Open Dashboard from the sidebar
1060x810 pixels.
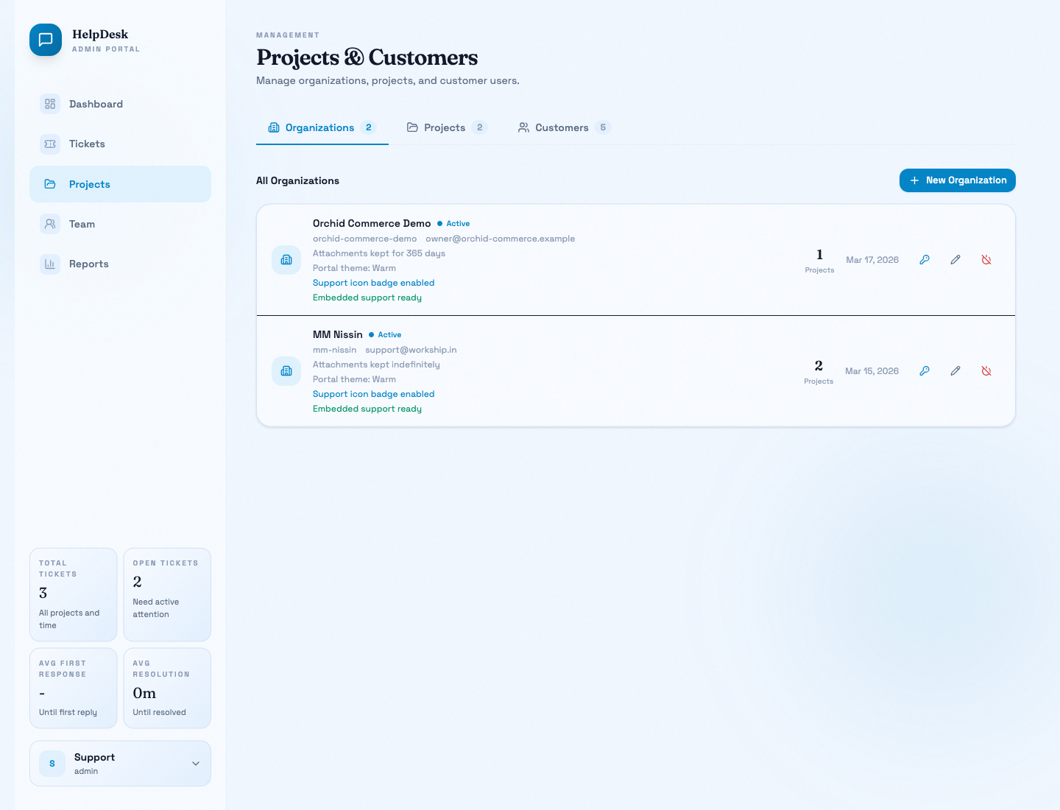click(x=96, y=104)
